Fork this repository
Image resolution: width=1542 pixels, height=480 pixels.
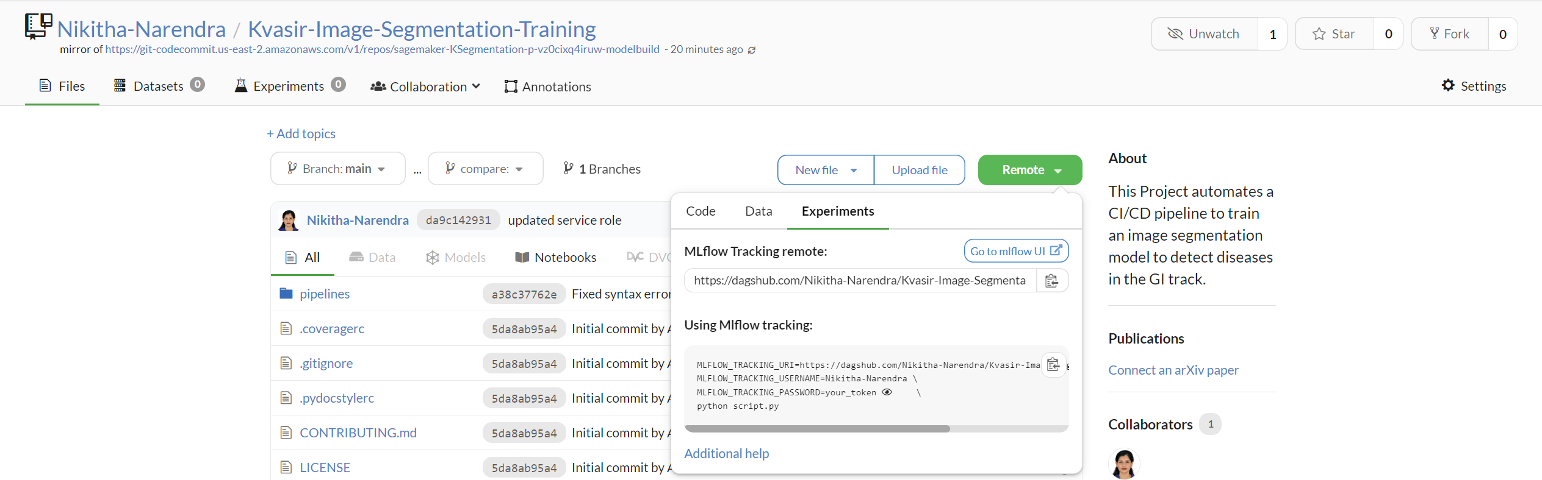click(1449, 34)
